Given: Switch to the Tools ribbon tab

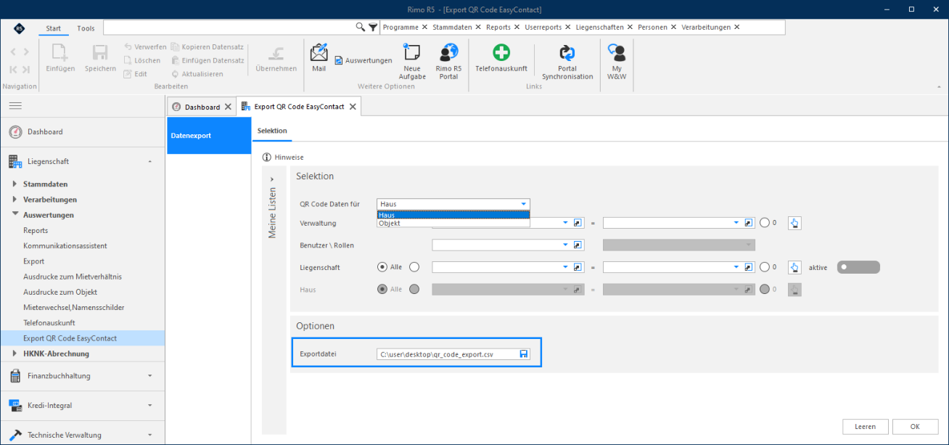Looking at the screenshot, I should tap(86, 28).
